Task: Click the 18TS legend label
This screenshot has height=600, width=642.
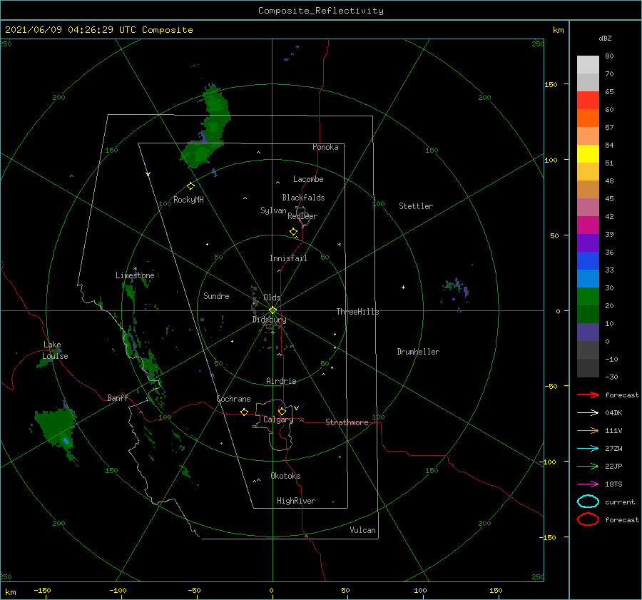Action: pos(613,484)
